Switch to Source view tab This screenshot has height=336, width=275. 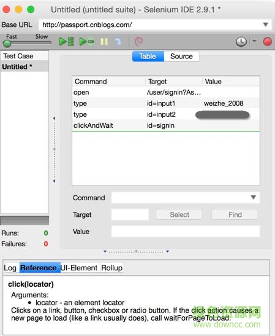pos(181,57)
